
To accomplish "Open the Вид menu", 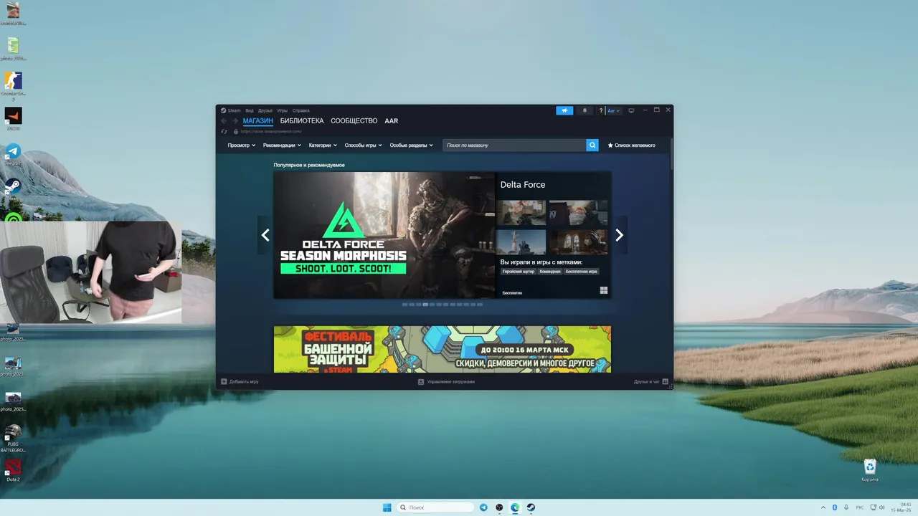I will coord(250,110).
